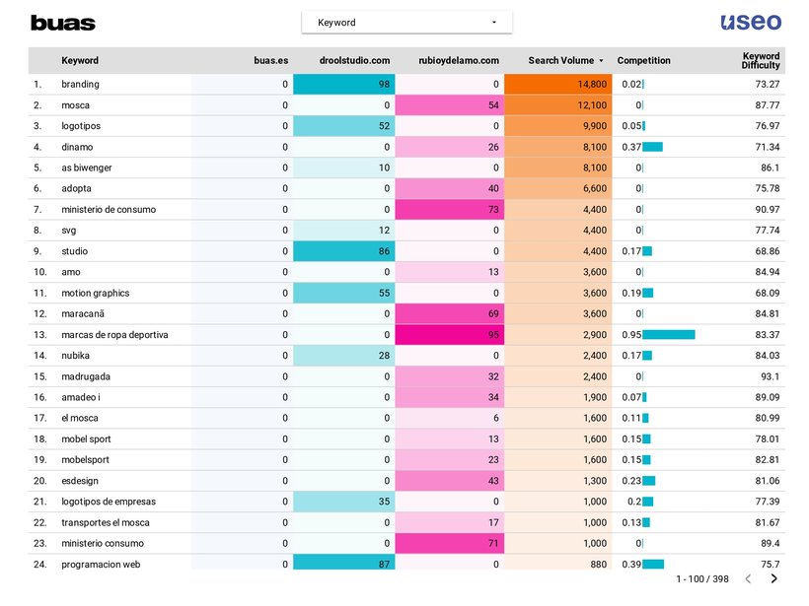Select the 'maracanã' keyword cell
The image size is (809, 606).
click(x=83, y=313)
